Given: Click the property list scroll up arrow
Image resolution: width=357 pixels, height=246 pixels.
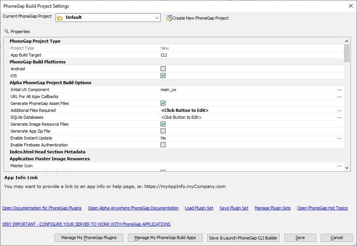Looking at the screenshot, I should pyautogui.click(x=347, y=41).
